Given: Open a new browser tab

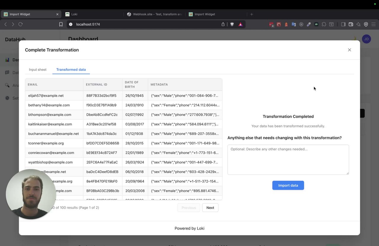Looking at the screenshot, I should coord(252,14).
